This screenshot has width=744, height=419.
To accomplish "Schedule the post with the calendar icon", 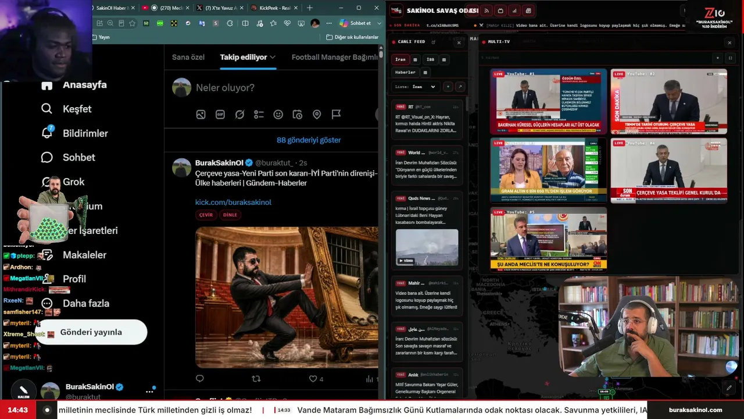I will (x=298, y=115).
